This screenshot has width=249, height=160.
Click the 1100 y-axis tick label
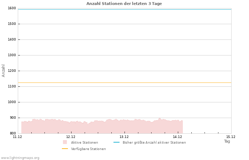pyautogui.click(x=12, y=86)
